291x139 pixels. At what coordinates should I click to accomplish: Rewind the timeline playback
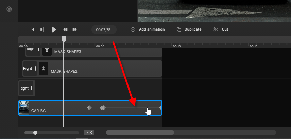point(65,29)
